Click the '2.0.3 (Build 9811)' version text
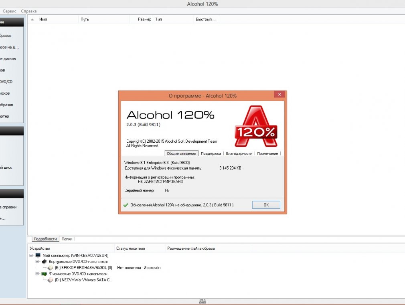The width and height of the screenshot is (405, 305). (x=143, y=125)
